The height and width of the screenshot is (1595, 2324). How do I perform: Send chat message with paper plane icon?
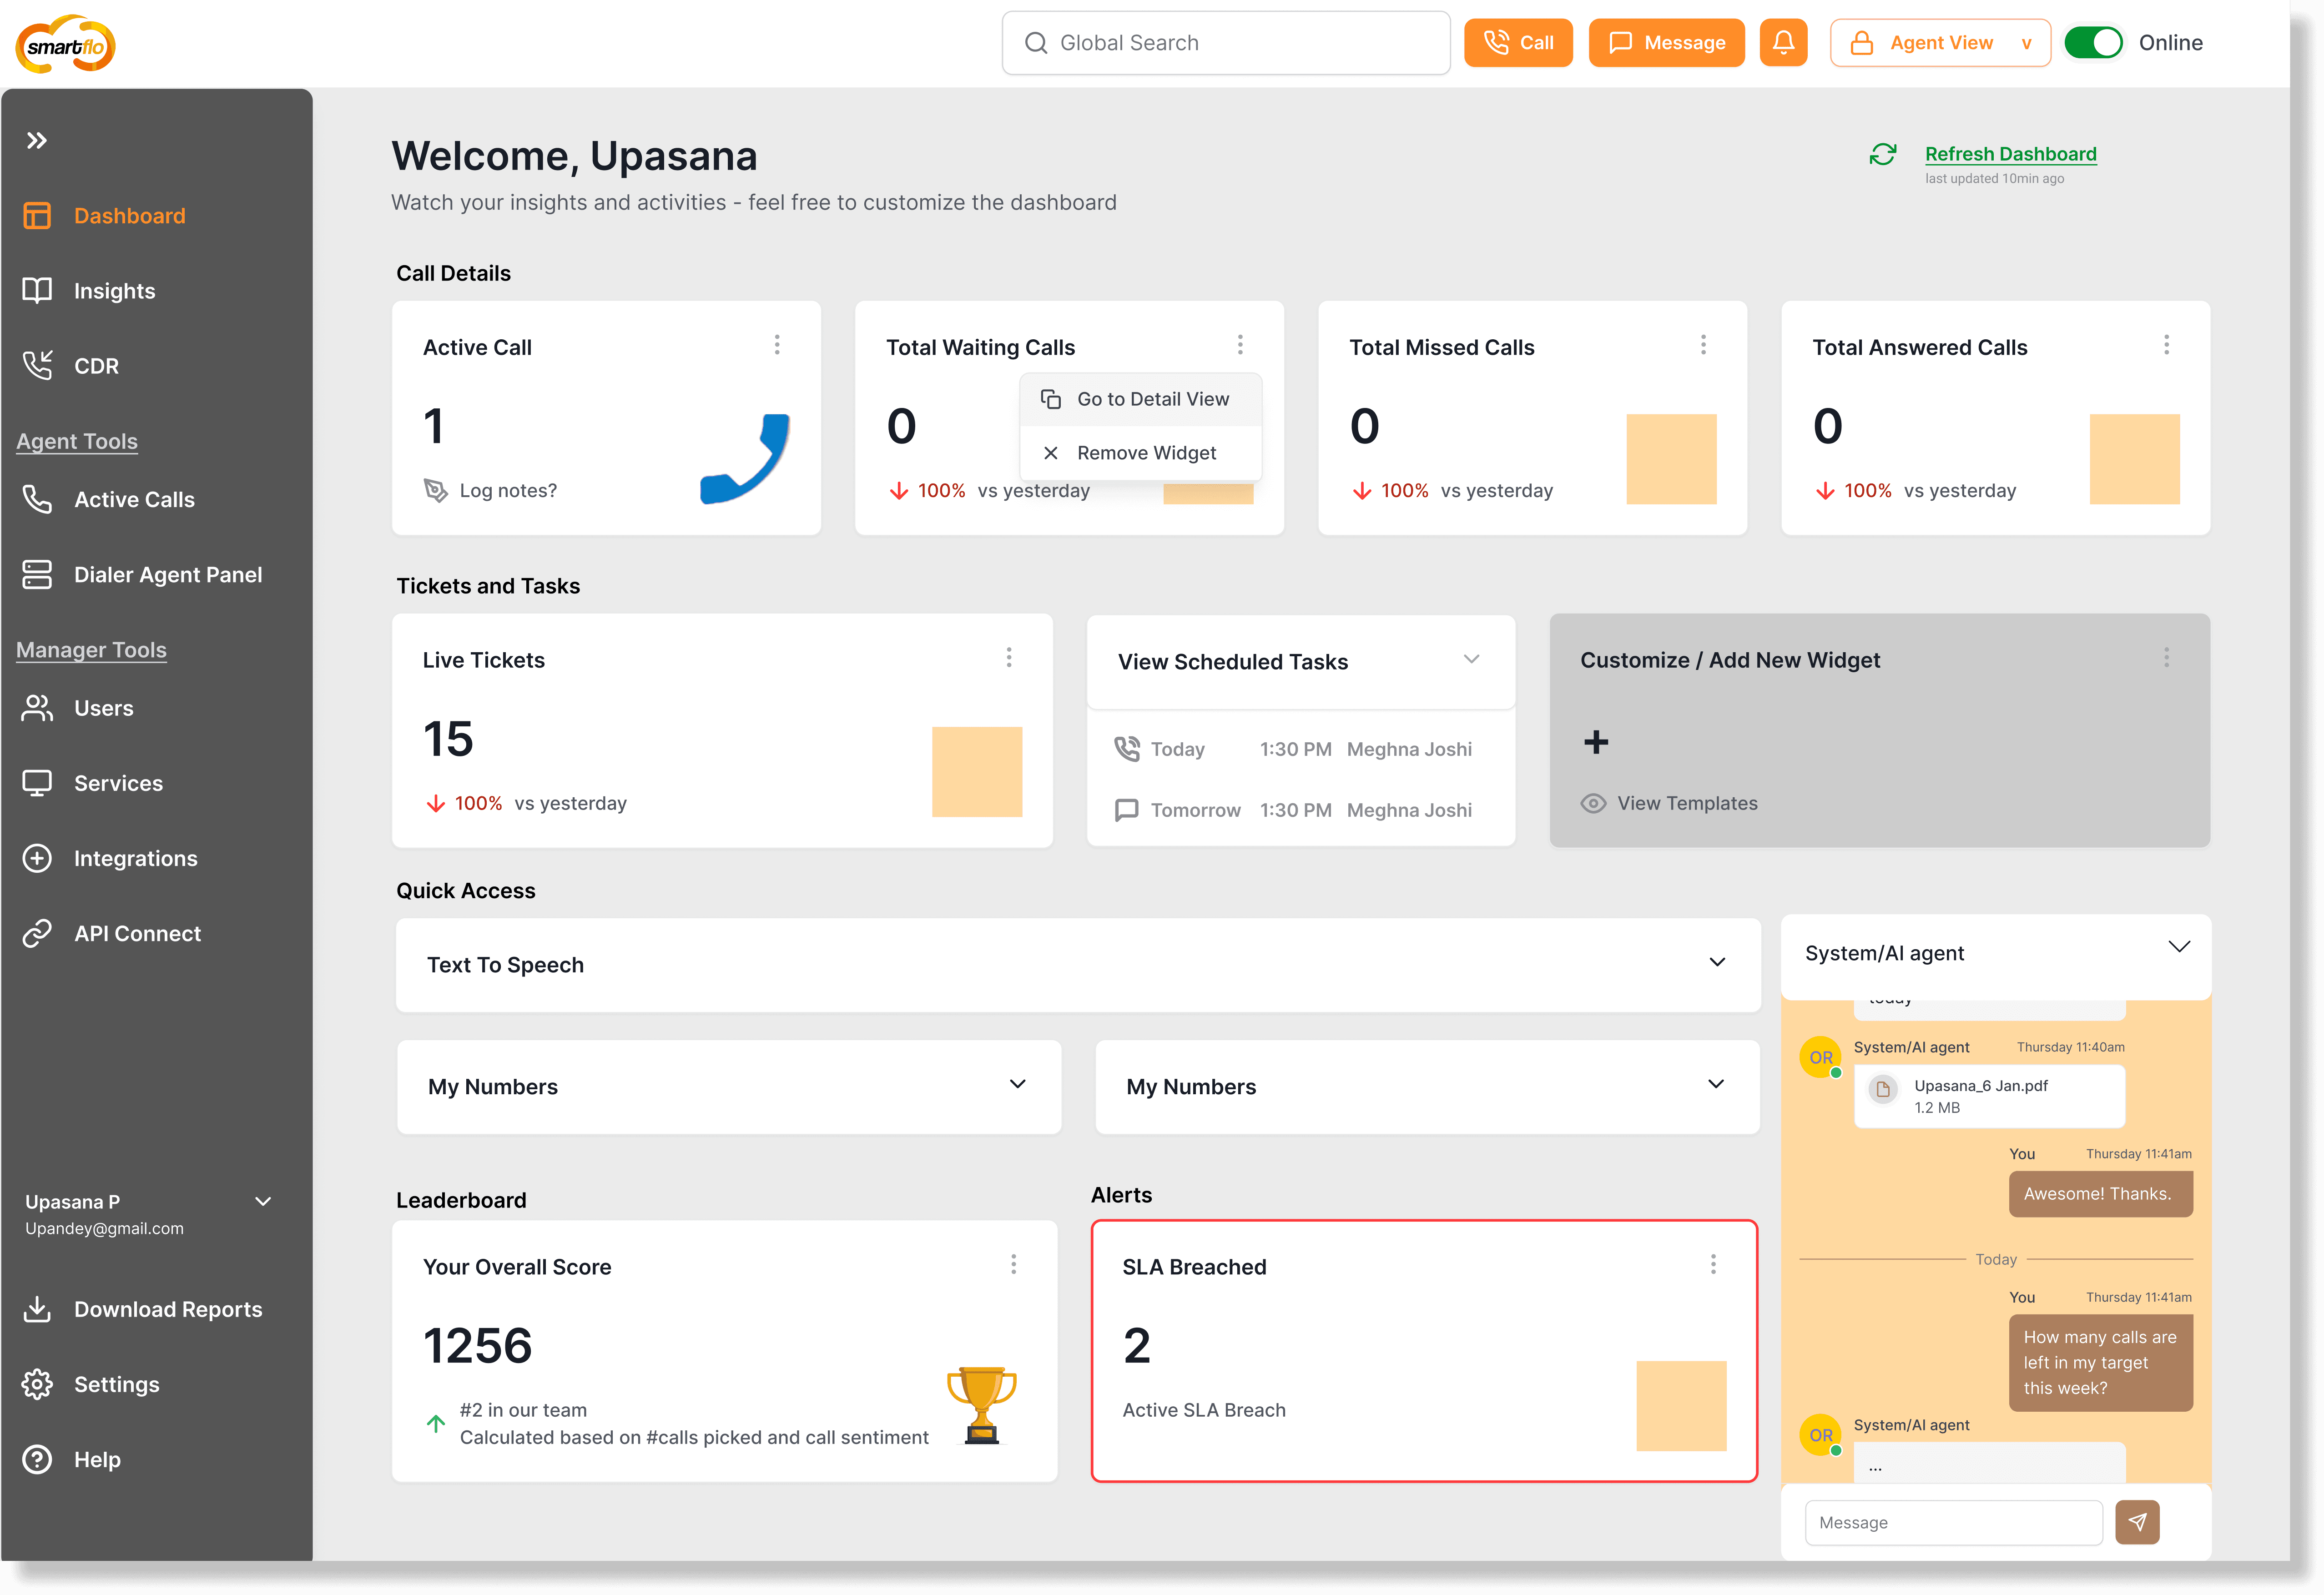[x=2137, y=1522]
